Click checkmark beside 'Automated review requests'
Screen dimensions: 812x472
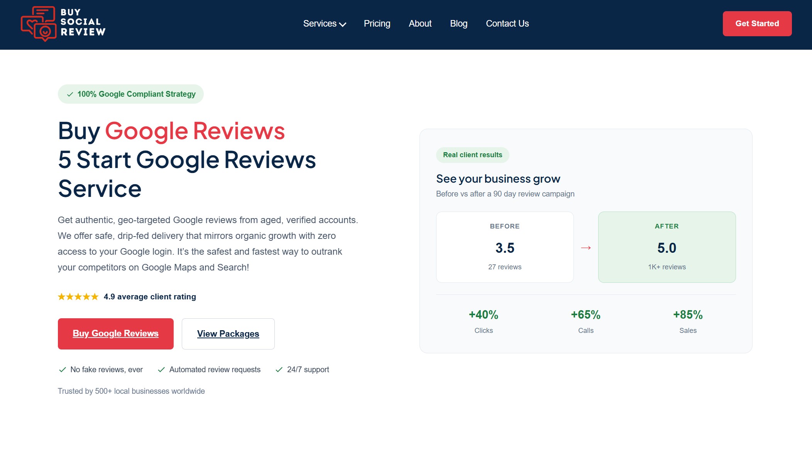[161, 370]
